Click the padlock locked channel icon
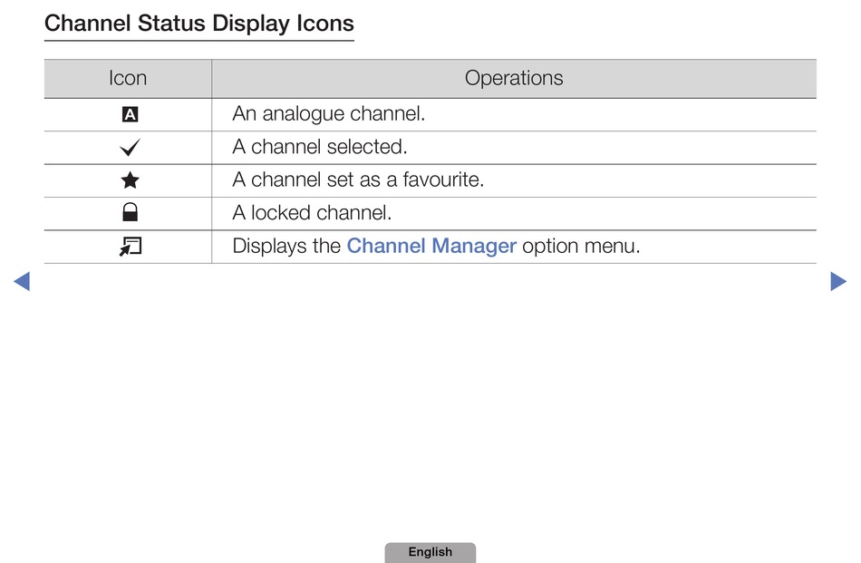 pyautogui.click(x=131, y=212)
